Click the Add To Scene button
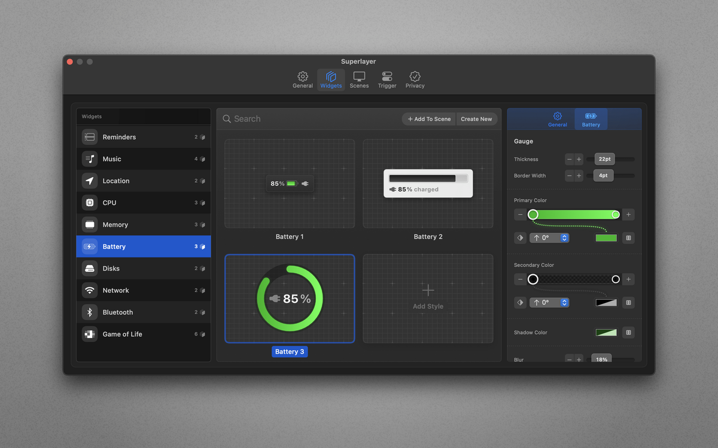718x448 pixels. coord(428,119)
